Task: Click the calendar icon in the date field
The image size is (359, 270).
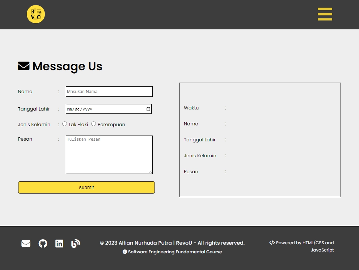Action: tap(148, 109)
